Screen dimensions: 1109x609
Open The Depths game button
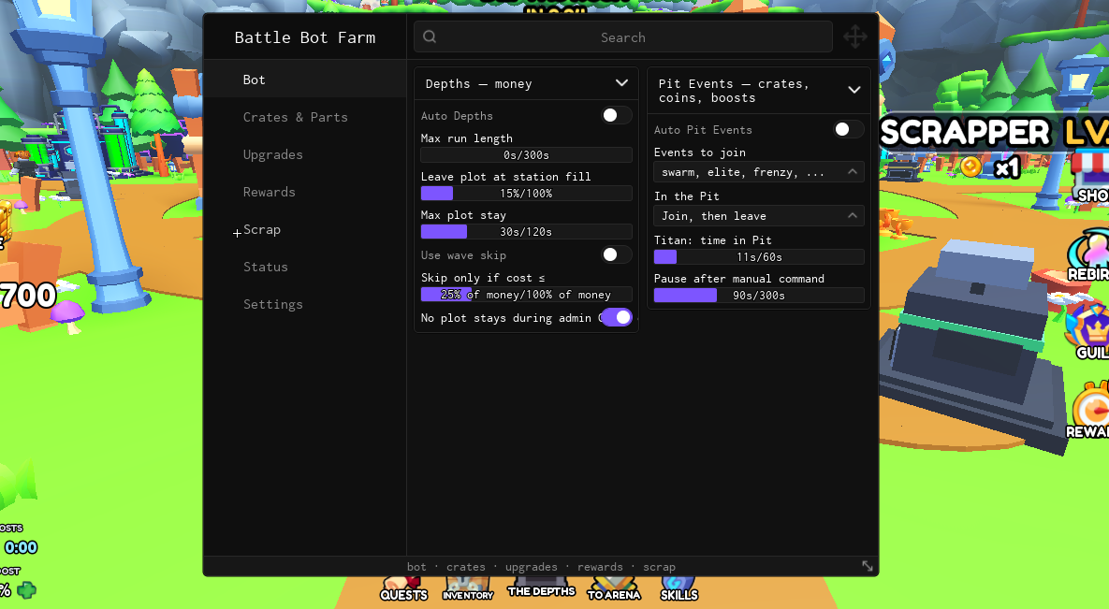coord(541,588)
